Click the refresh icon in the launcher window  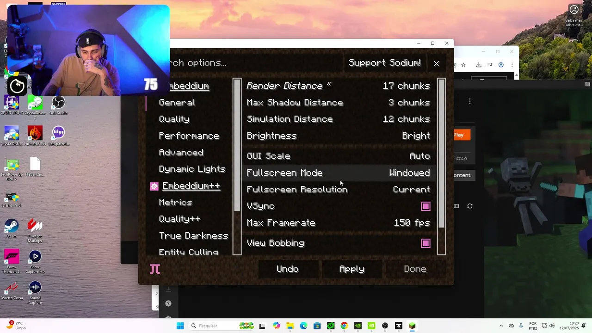click(x=470, y=206)
